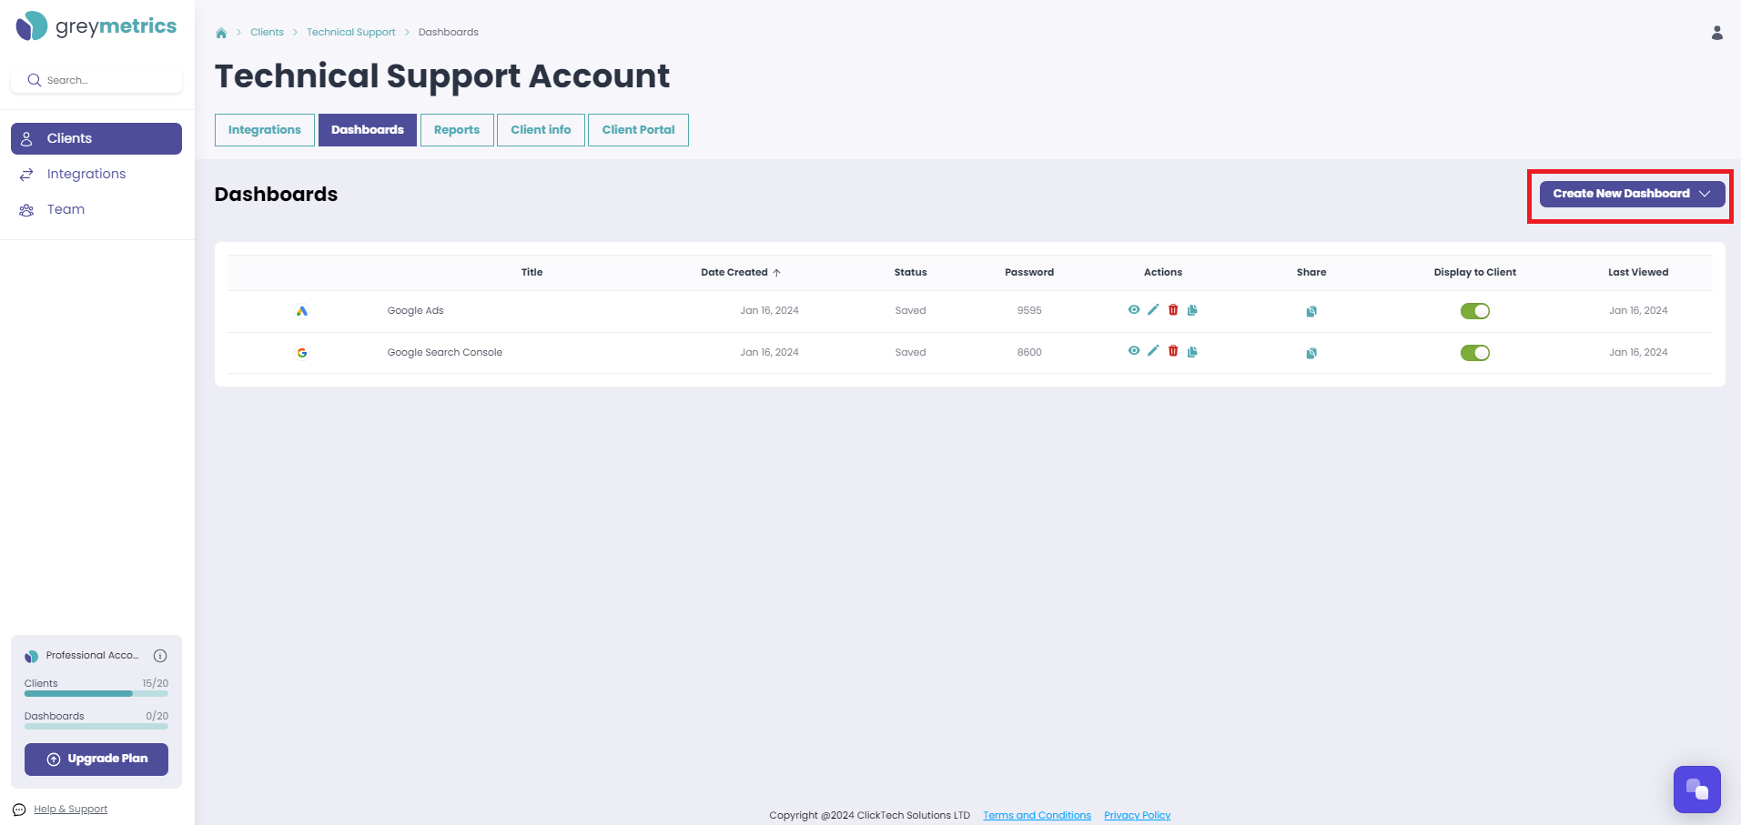Copy share link for Google Search Console
Screen dimensions: 1741x825
[1311, 353]
